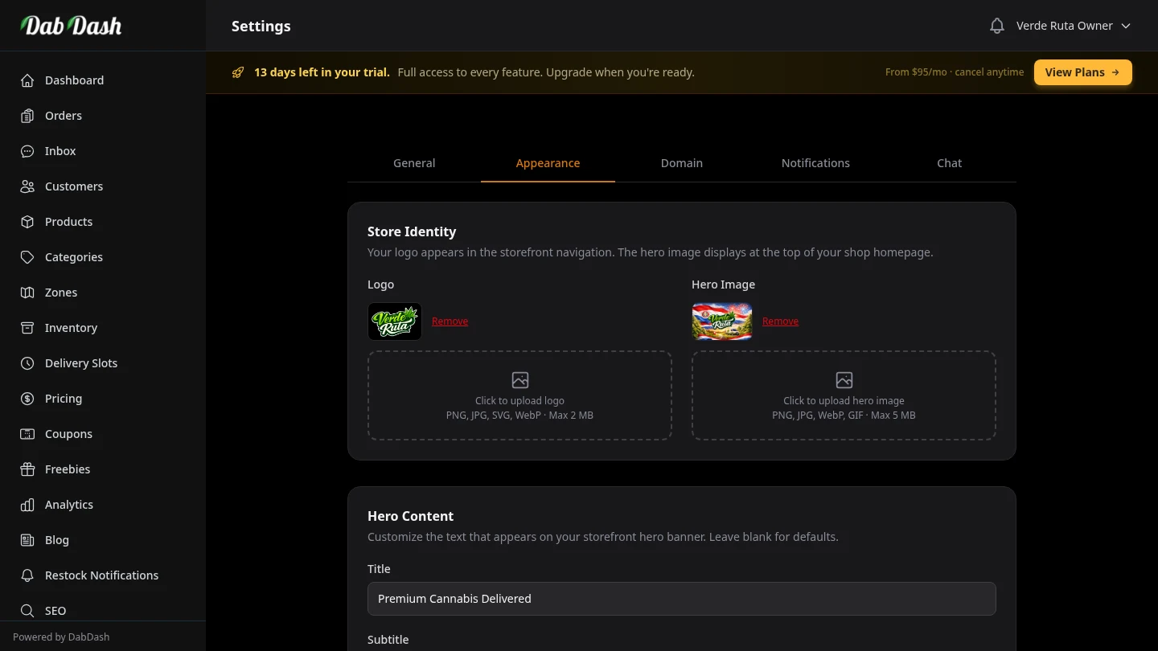Open the notifications bell
1158x651 pixels.
(x=996, y=25)
